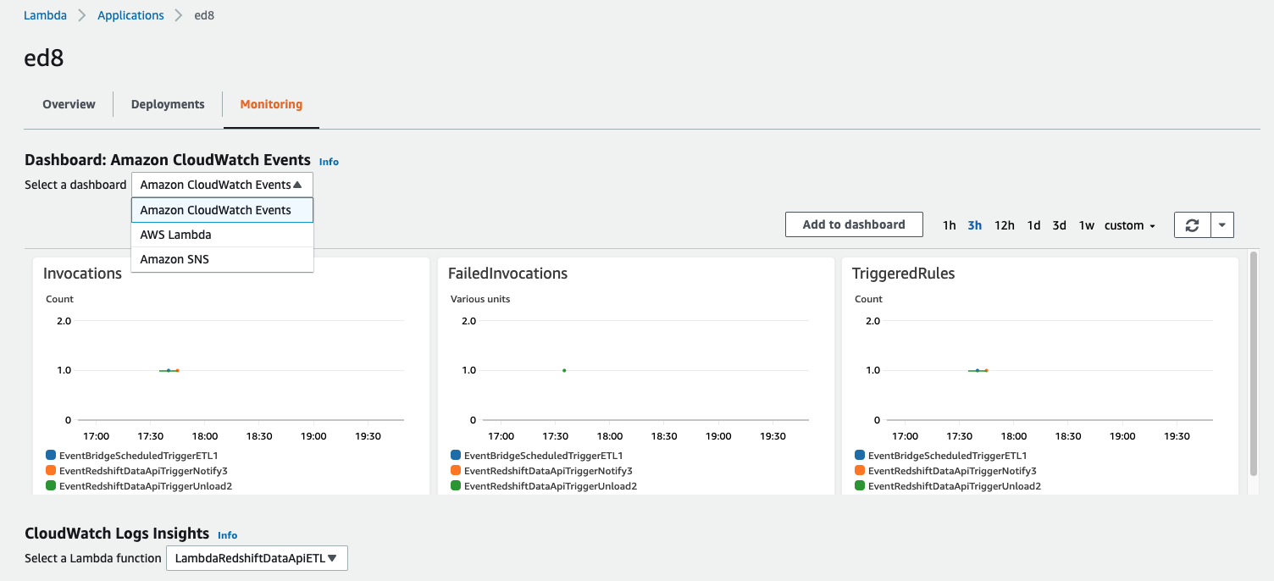Open Info link beside CloudWatch Logs Insights
This screenshot has width=1274, height=581.
227,535
